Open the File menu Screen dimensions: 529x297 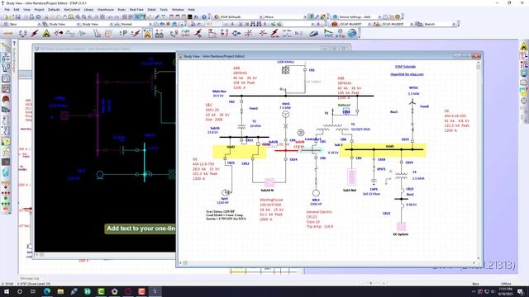7,10
